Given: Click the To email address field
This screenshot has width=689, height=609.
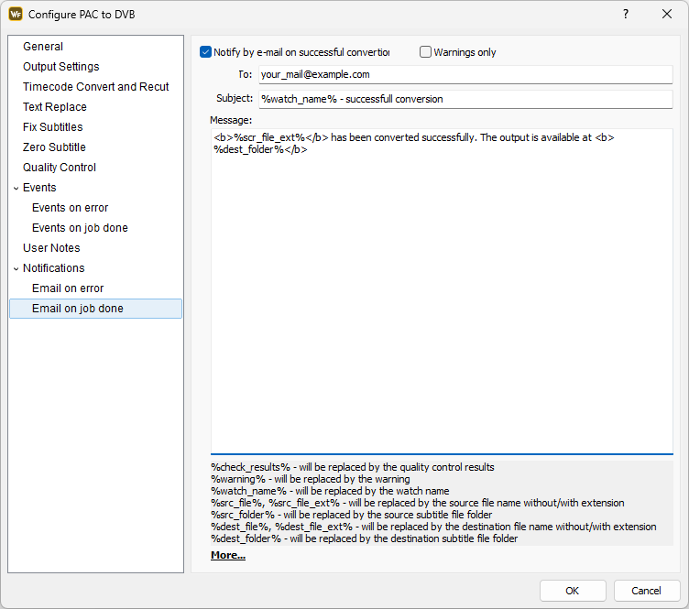Looking at the screenshot, I should tap(465, 75).
